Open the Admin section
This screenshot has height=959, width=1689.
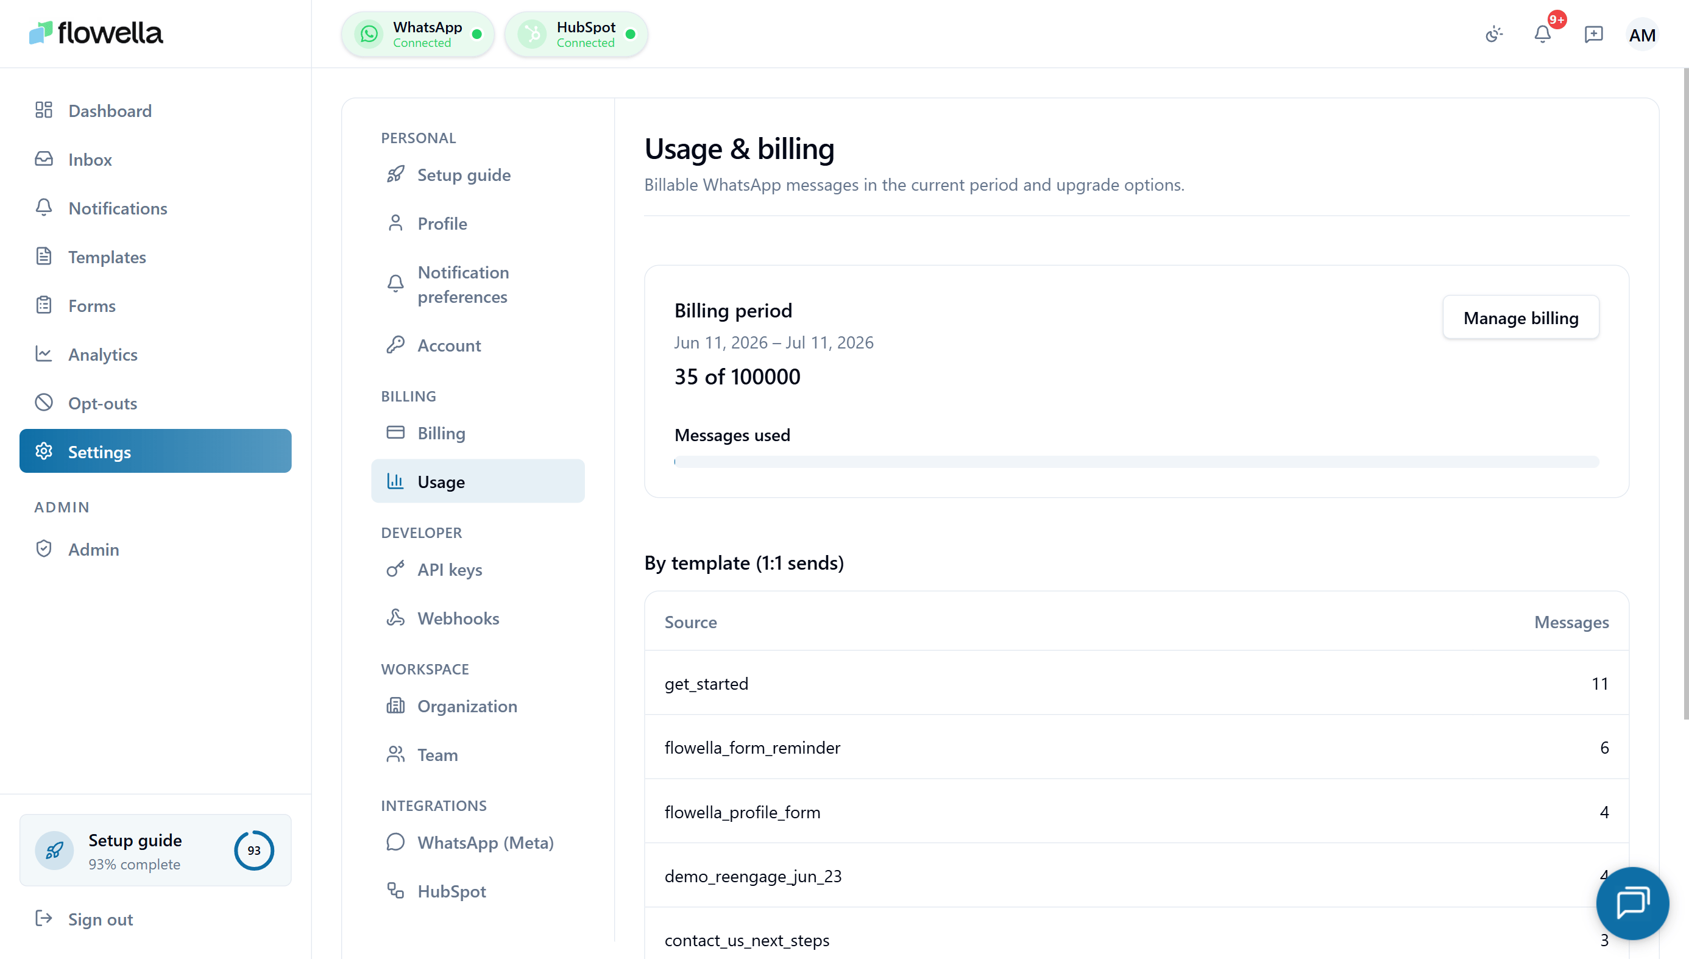(155, 549)
